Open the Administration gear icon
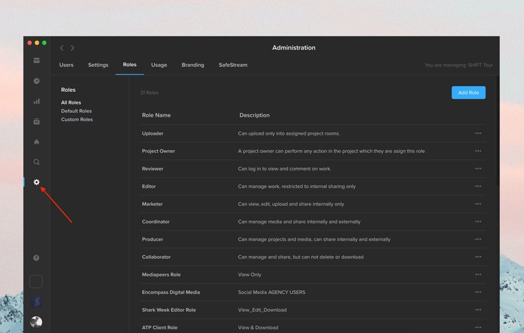 pyautogui.click(x=36, y=182)
